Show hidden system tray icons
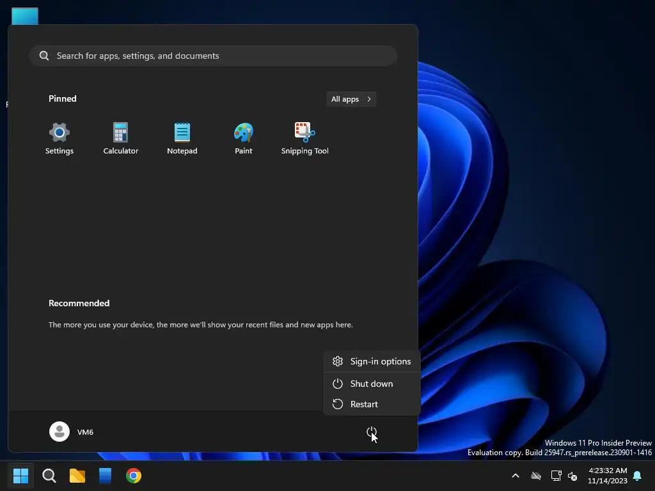Screen dimensions: 655x491 [x=516, y=476]
